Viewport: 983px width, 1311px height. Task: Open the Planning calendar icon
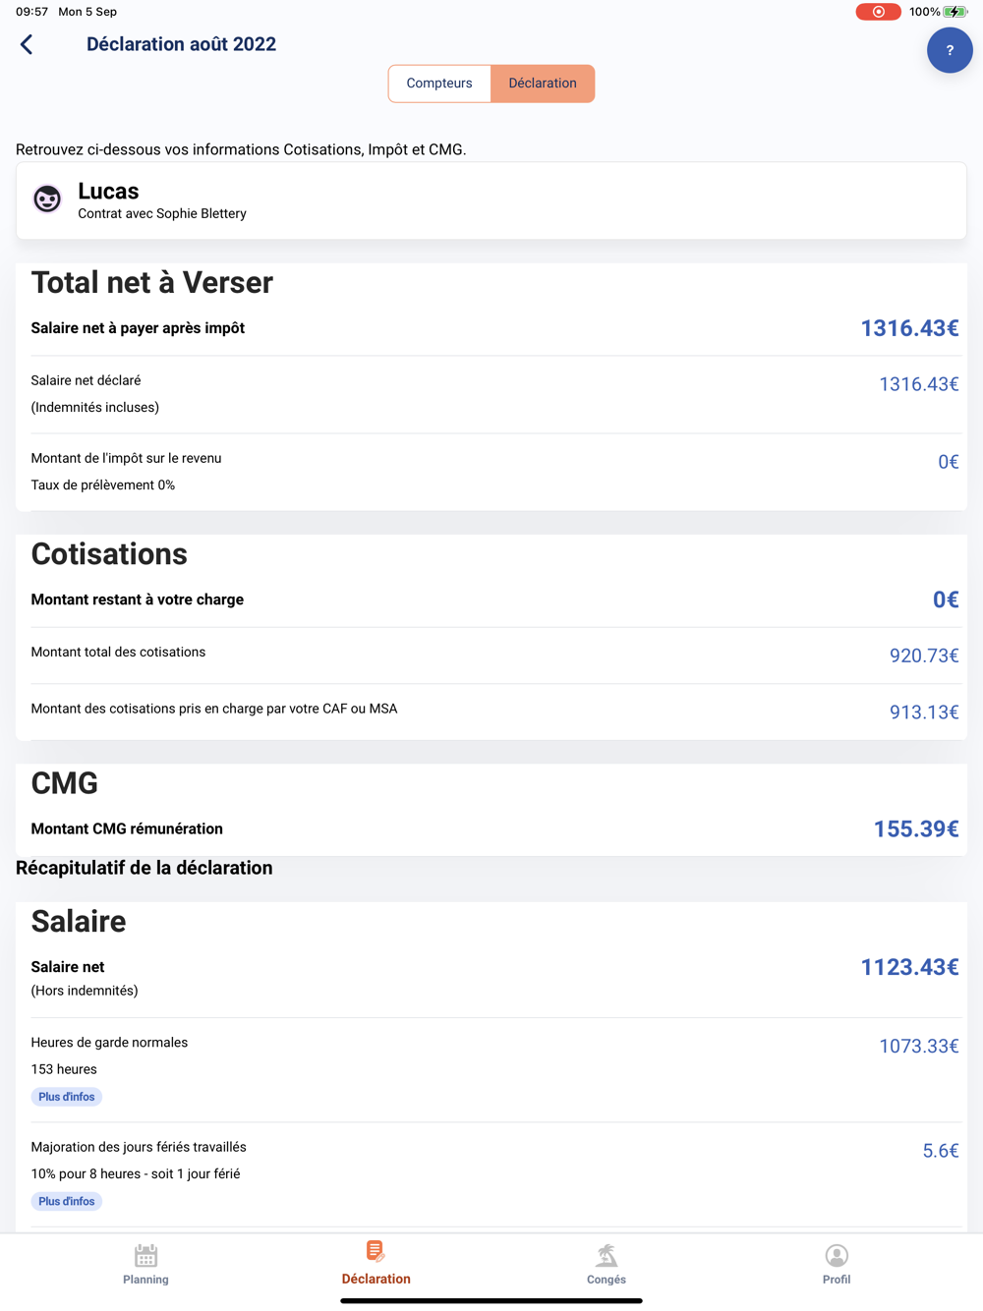pos(145,1256)
